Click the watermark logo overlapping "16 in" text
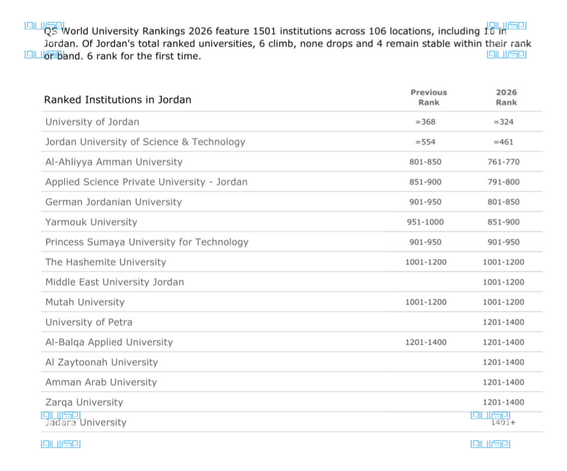This screenshot has height=471, width=567. 507,26
